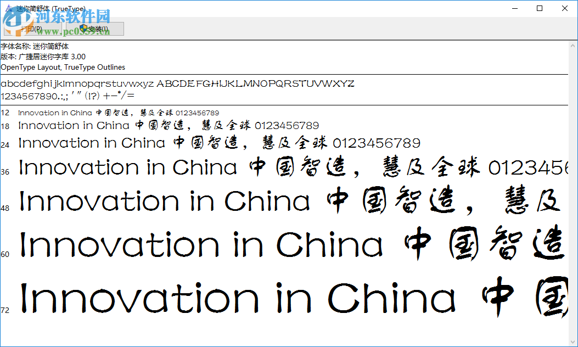Close the font preview window
The height and width of the screenshot is (347, 578).
[x=565, y=8]
